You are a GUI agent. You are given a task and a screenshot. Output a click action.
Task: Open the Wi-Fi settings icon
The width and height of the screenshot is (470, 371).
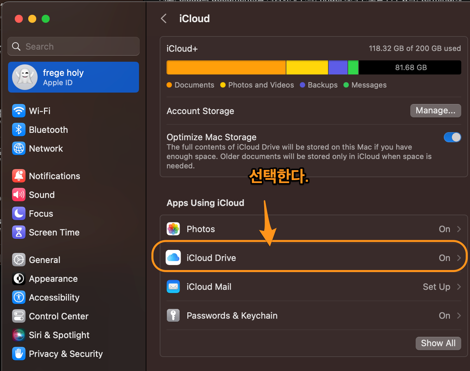pyautogui.click(x=18, y=111)
